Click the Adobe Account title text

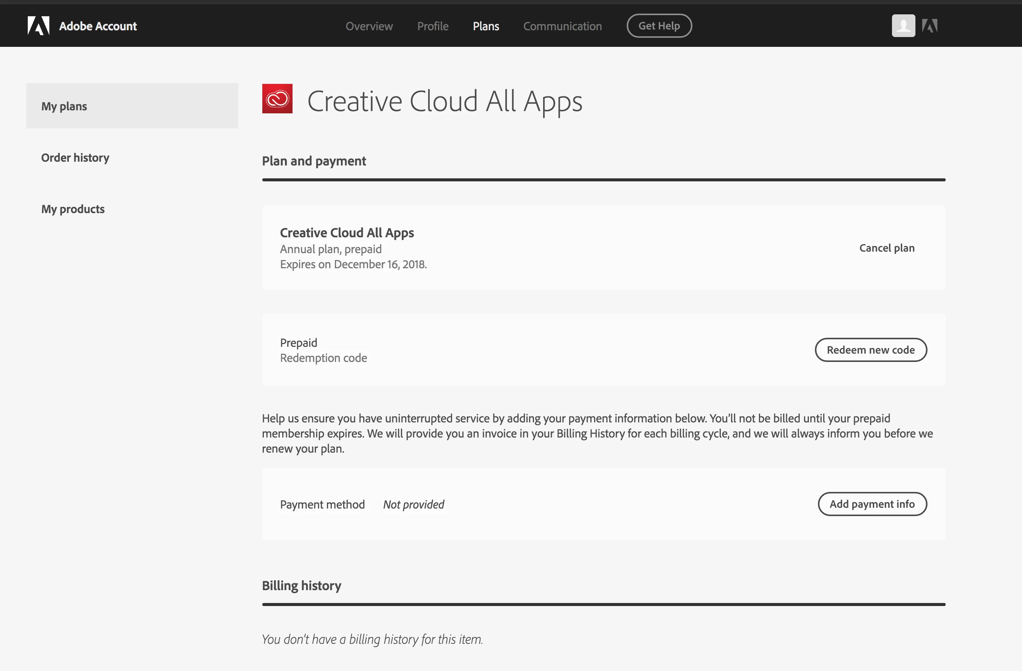pos(98,26)
